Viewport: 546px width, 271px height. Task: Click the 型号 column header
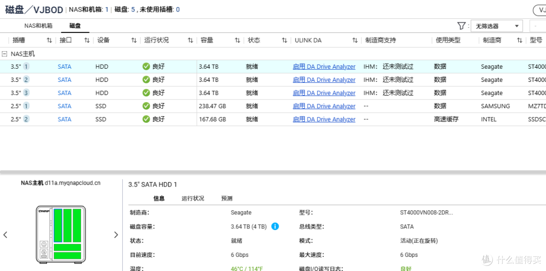coord(536,40)
